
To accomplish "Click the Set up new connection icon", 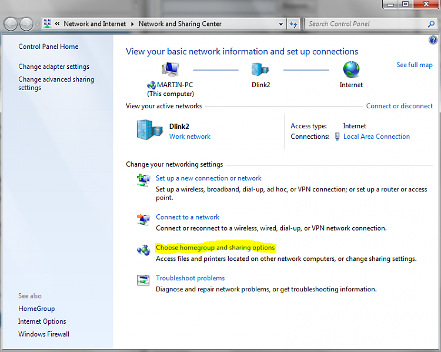I will click(x=143, y=180).
